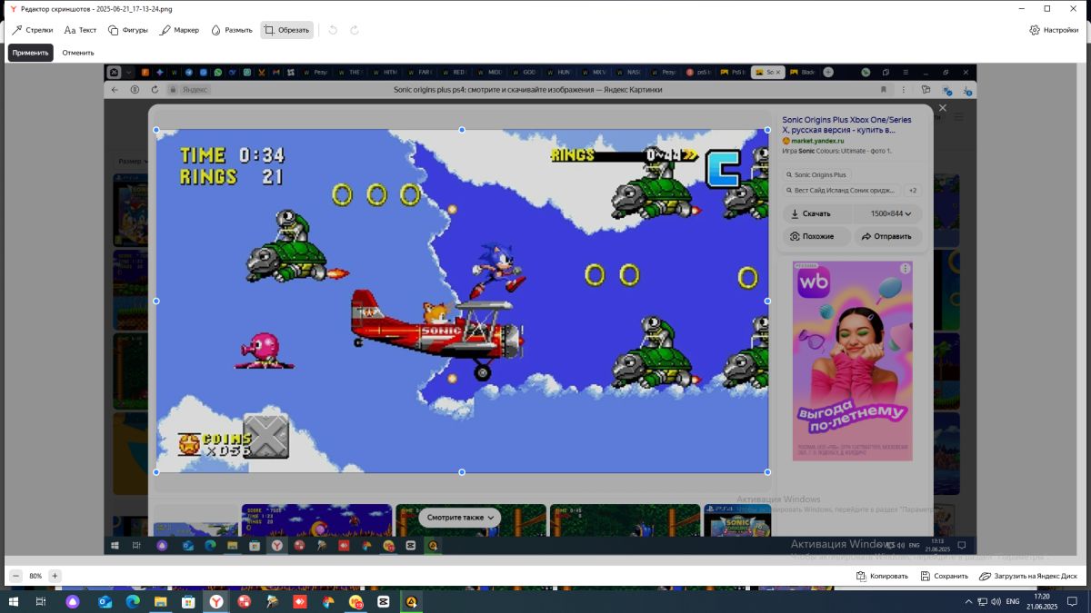This screenshot has height=613, width=1091.
Task: Click the top-left crop corner handle
Action: click(x=156, y=130)
